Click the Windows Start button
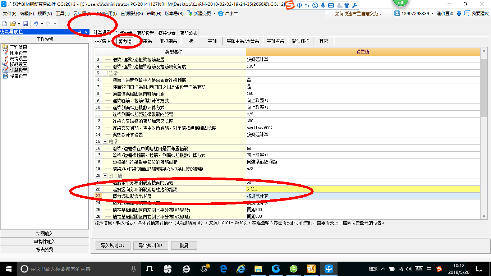This screenshot has width=491, height=276. (8, 268)
